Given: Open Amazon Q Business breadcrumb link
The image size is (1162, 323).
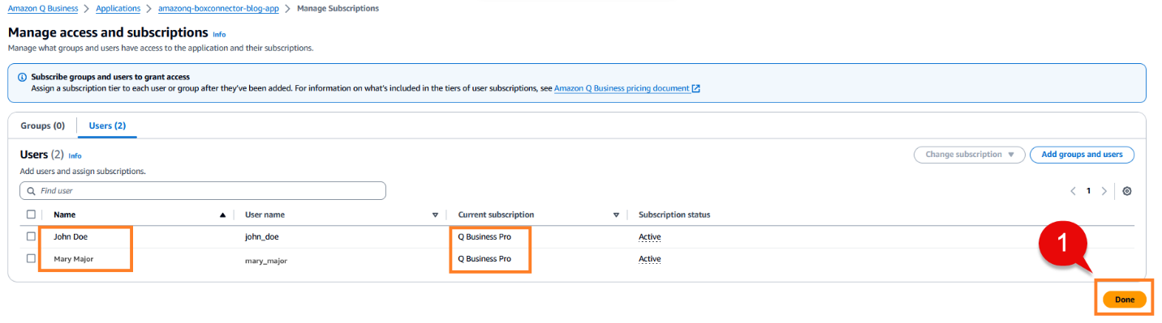Looking at the screenshot, I should tap(43, 8).
